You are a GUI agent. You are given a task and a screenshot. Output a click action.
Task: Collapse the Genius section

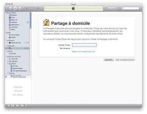[x=6, y=51]
